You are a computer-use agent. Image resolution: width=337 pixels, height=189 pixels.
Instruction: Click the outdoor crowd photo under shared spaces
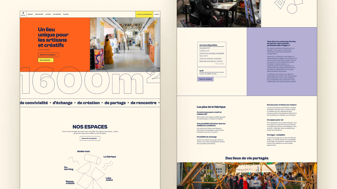point(247,176)
